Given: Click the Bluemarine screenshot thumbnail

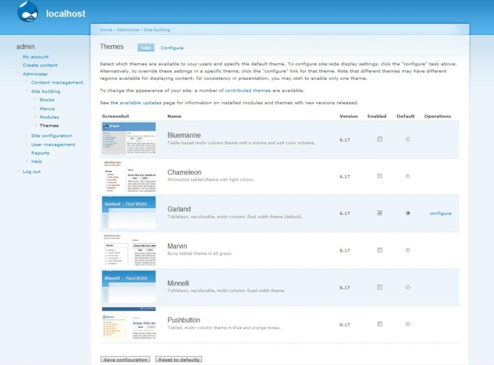Looking at the screenshot, I should point(129,138).
